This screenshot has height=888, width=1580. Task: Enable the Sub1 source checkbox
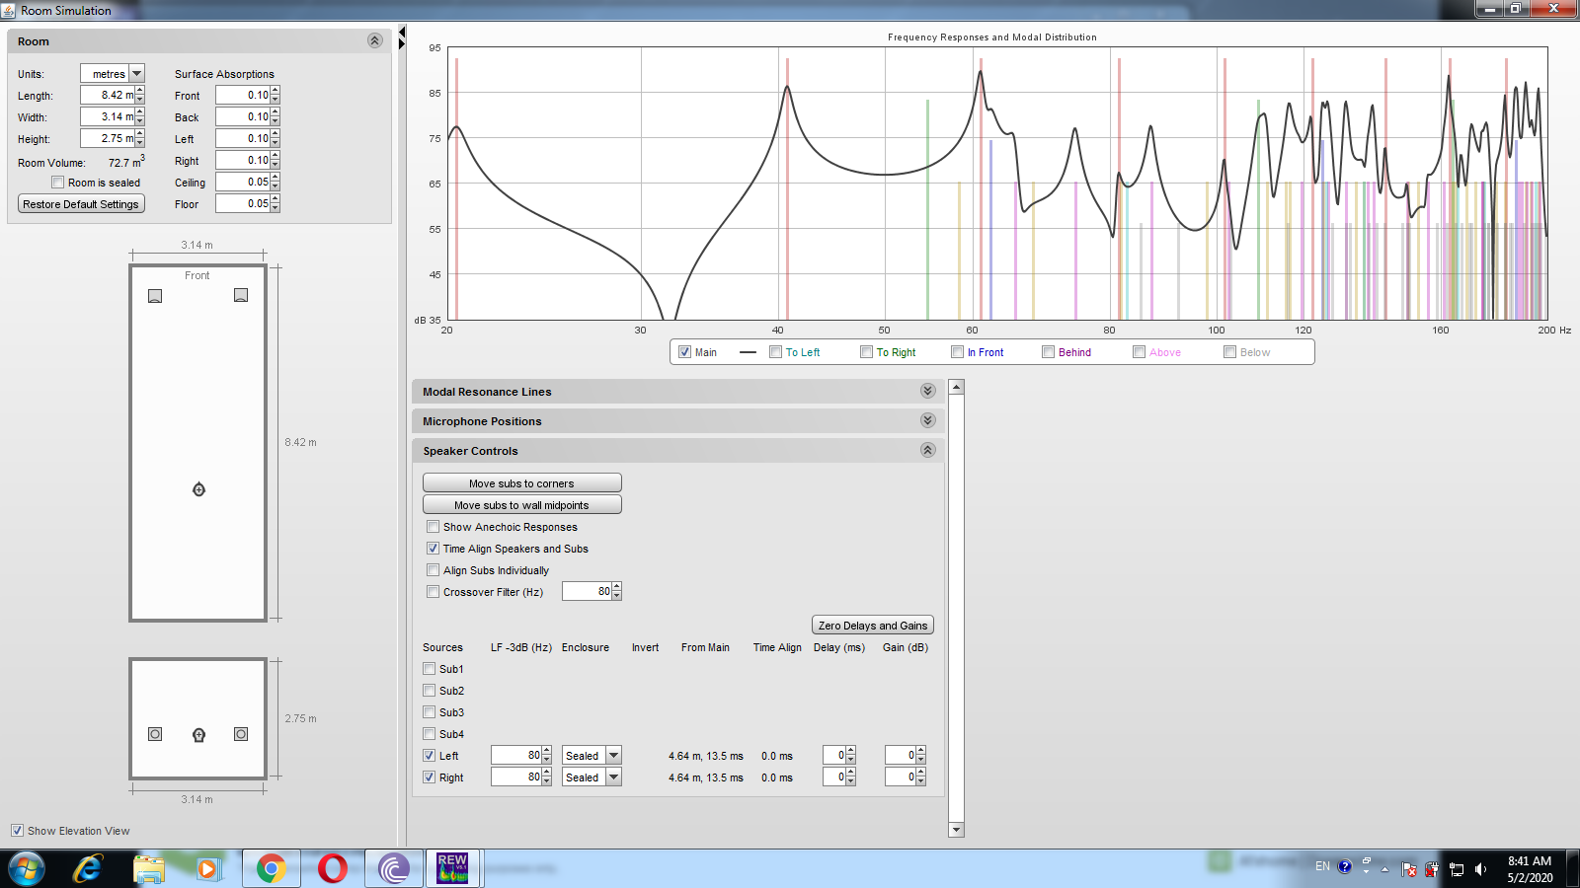click(430, 669)
